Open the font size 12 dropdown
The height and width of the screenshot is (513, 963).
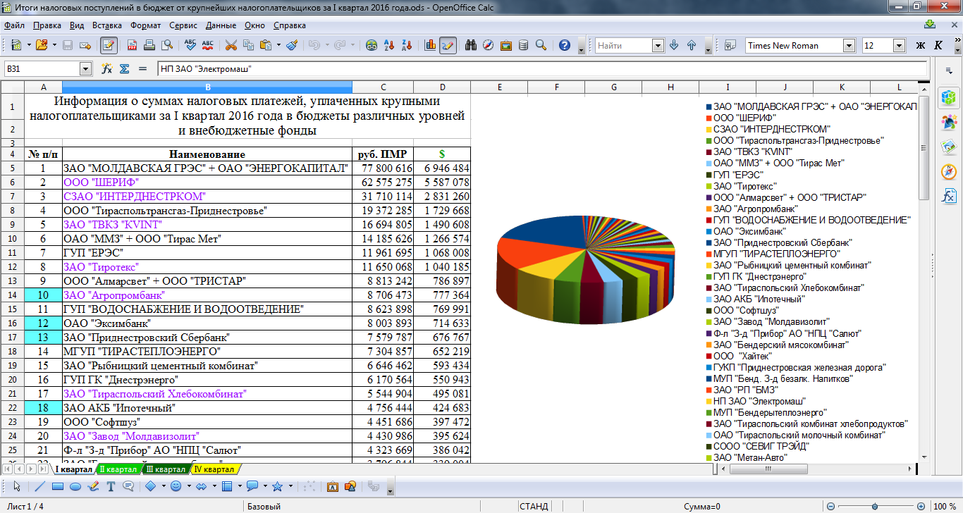tap(900, 45)
